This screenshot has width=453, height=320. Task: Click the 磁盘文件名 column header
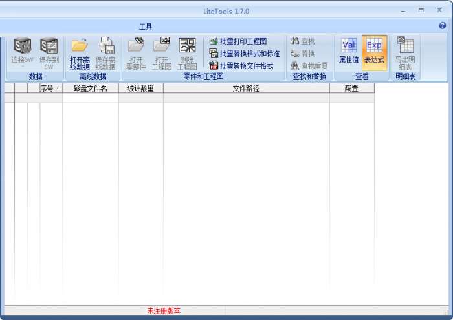point(91,89)
